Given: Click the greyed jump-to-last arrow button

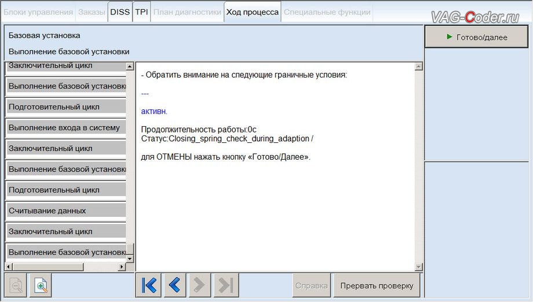Looking at the screenshot, I should tap(226, 285).
